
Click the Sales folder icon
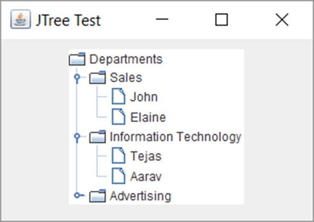coord(97,77)
